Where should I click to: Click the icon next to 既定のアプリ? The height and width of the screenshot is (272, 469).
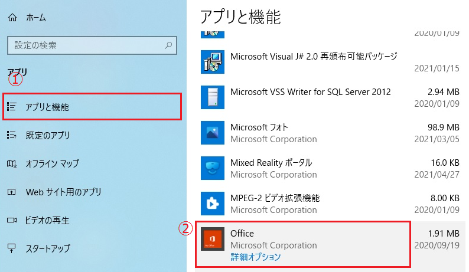[x=12, y=135]
